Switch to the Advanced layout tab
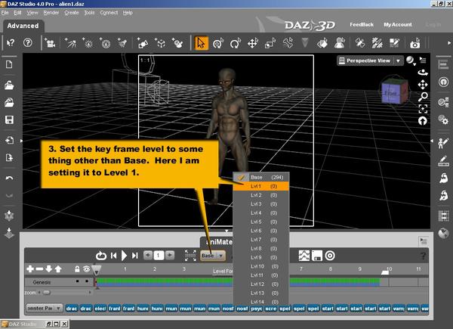The image size is (453, 329). pos(23,26)
